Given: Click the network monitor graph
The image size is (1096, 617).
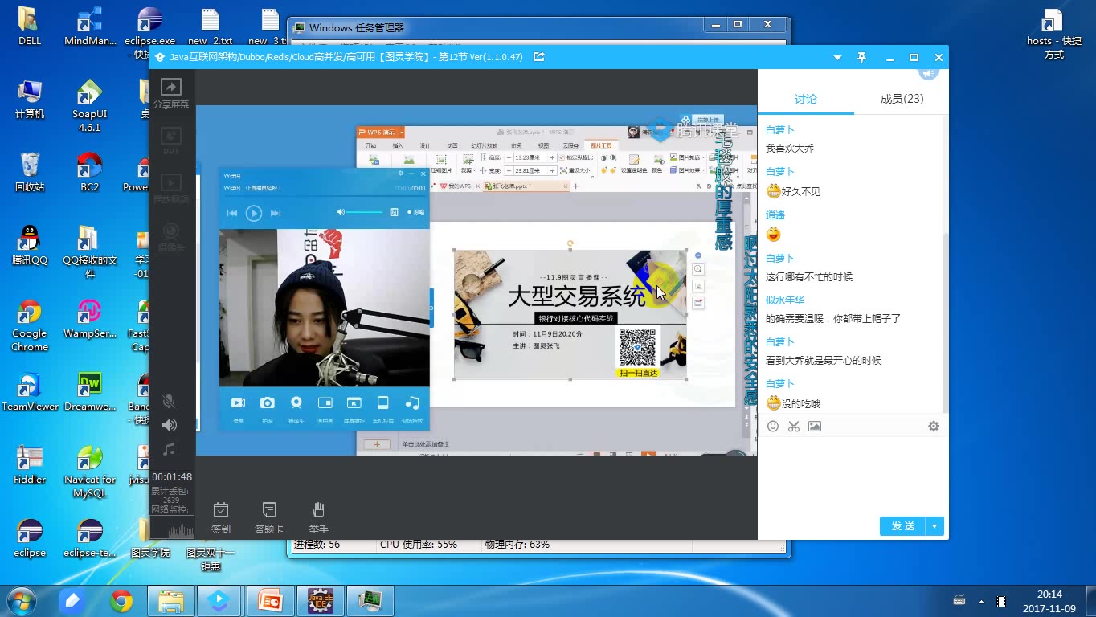Looking at the screenshot, I should pyautogui.click(x=172, y=527).
